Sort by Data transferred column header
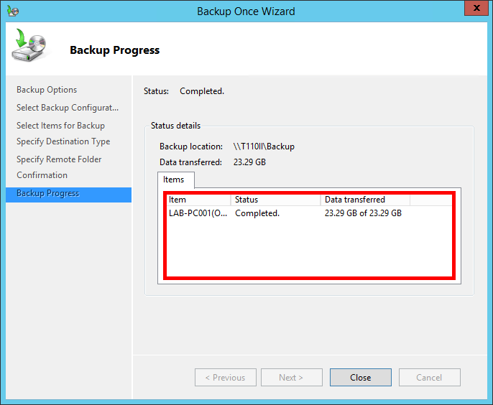 365,200
